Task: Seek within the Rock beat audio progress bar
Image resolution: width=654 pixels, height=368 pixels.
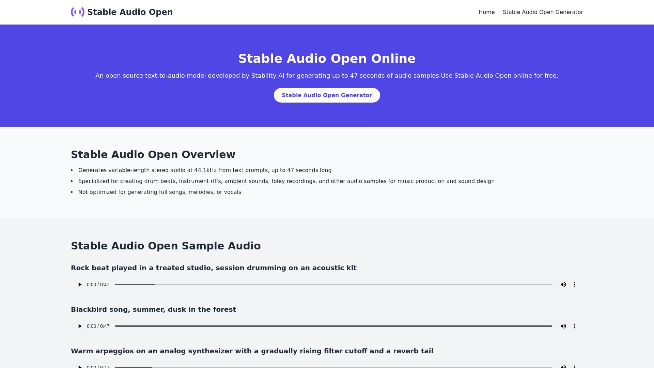Action: pyautogui.click(x=333, y=285)
